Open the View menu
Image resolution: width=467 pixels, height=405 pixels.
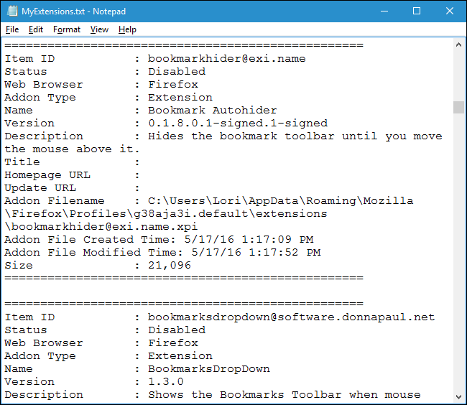pos(99,29)
